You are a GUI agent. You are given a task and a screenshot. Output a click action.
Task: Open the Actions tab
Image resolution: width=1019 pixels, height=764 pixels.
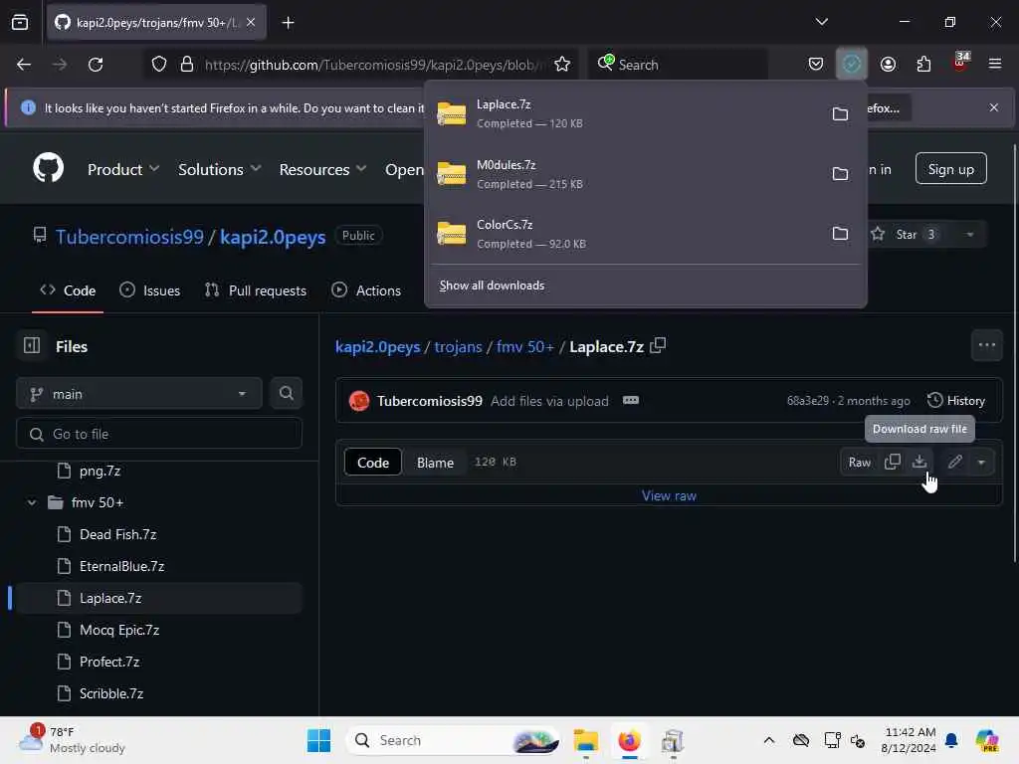point(366,290)
